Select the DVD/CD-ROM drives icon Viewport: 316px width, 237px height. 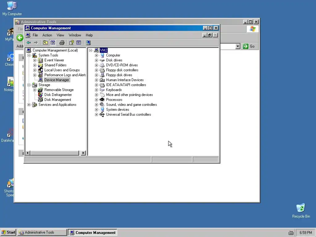click(102, 65)
